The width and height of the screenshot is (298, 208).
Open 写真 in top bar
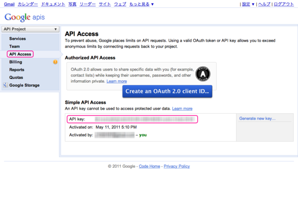pos(72,4)
